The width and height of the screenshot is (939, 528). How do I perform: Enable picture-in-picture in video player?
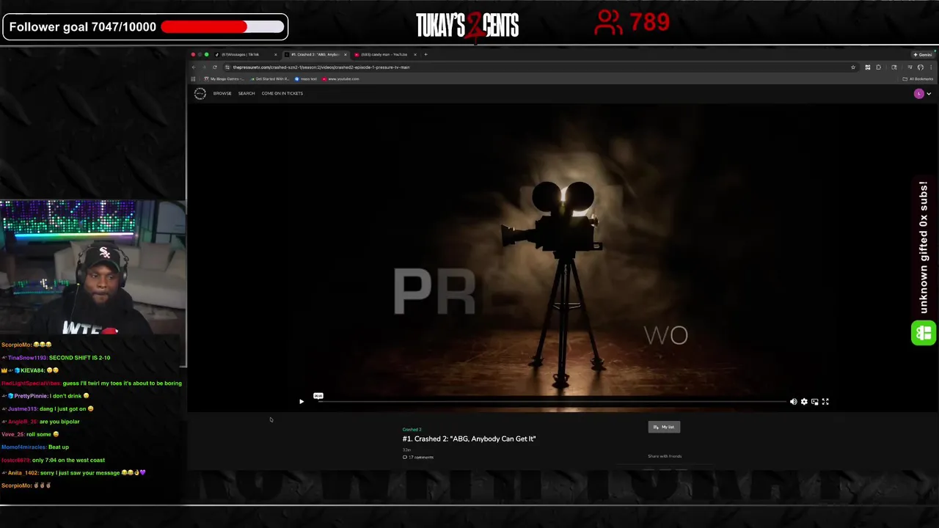click(814, 402)
